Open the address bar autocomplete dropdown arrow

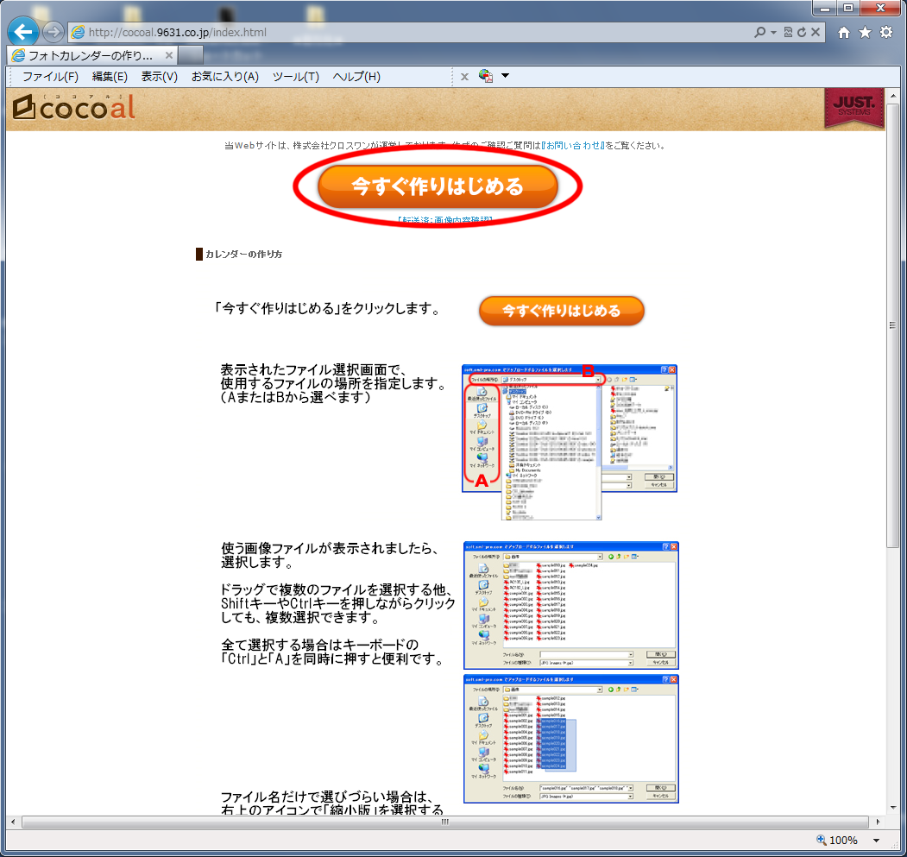(773, 32)
